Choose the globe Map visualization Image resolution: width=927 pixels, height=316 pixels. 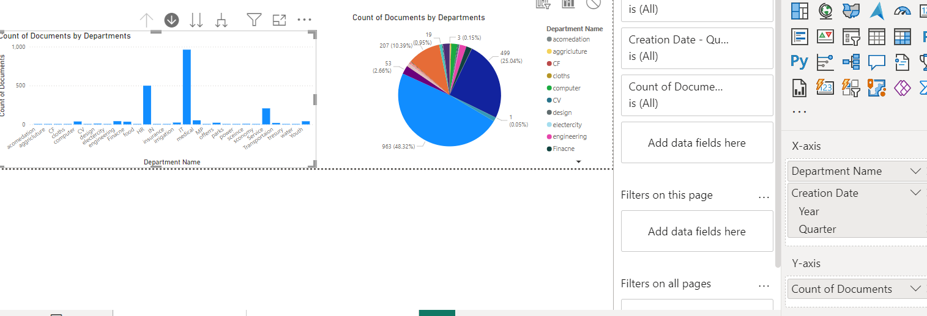coord(825,10)
